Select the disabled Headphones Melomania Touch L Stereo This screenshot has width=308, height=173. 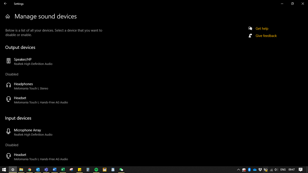point(31,86)
